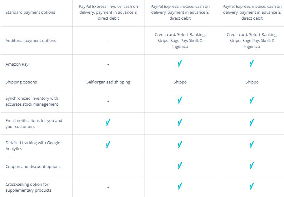Click the Email notifications checkmark in the first plan column

[108, 123]
